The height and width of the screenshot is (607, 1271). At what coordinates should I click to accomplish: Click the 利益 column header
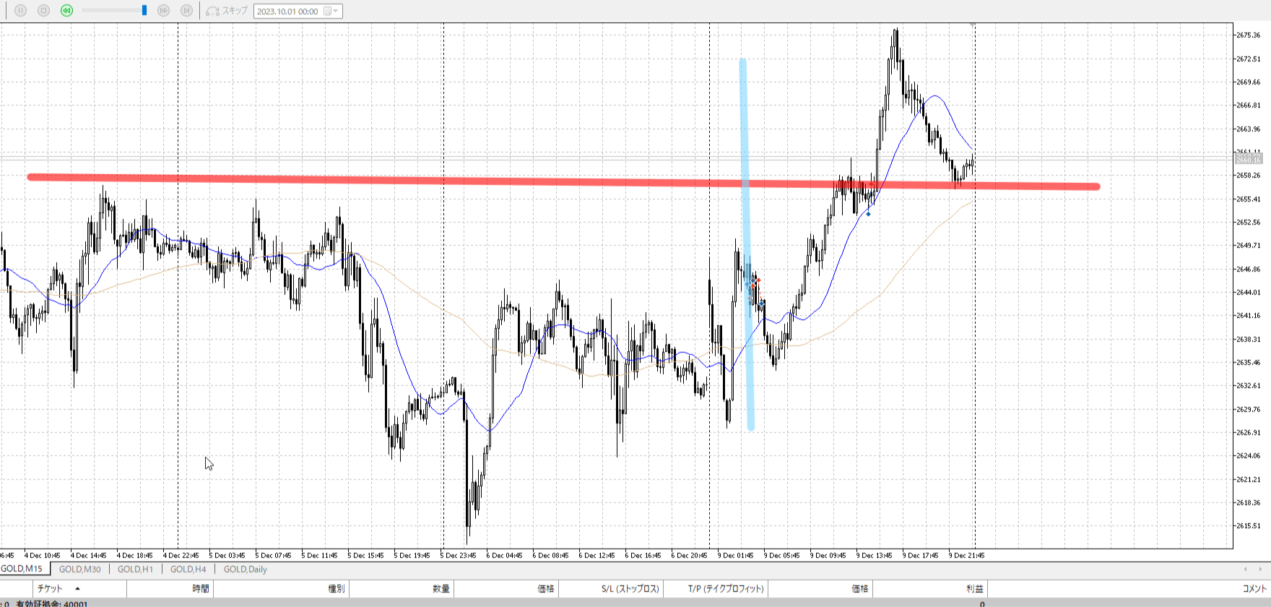pyautogui.click(x=975, y=589)
